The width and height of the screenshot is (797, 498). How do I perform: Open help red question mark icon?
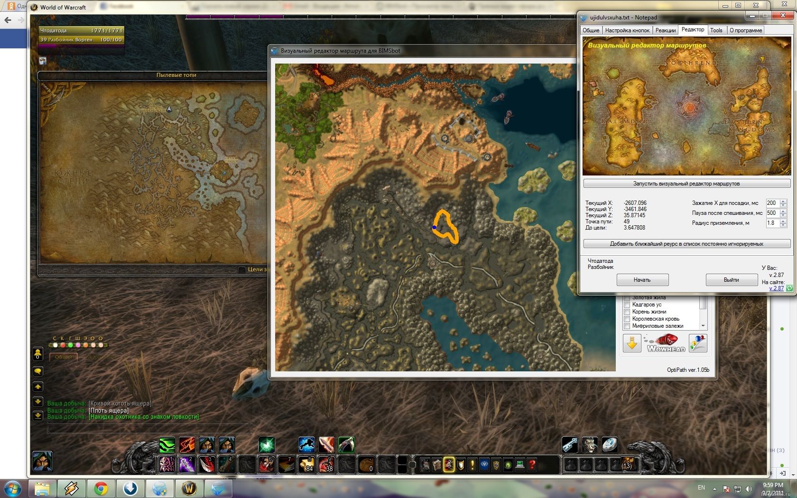pyautogui.click(x=532, y=465)
